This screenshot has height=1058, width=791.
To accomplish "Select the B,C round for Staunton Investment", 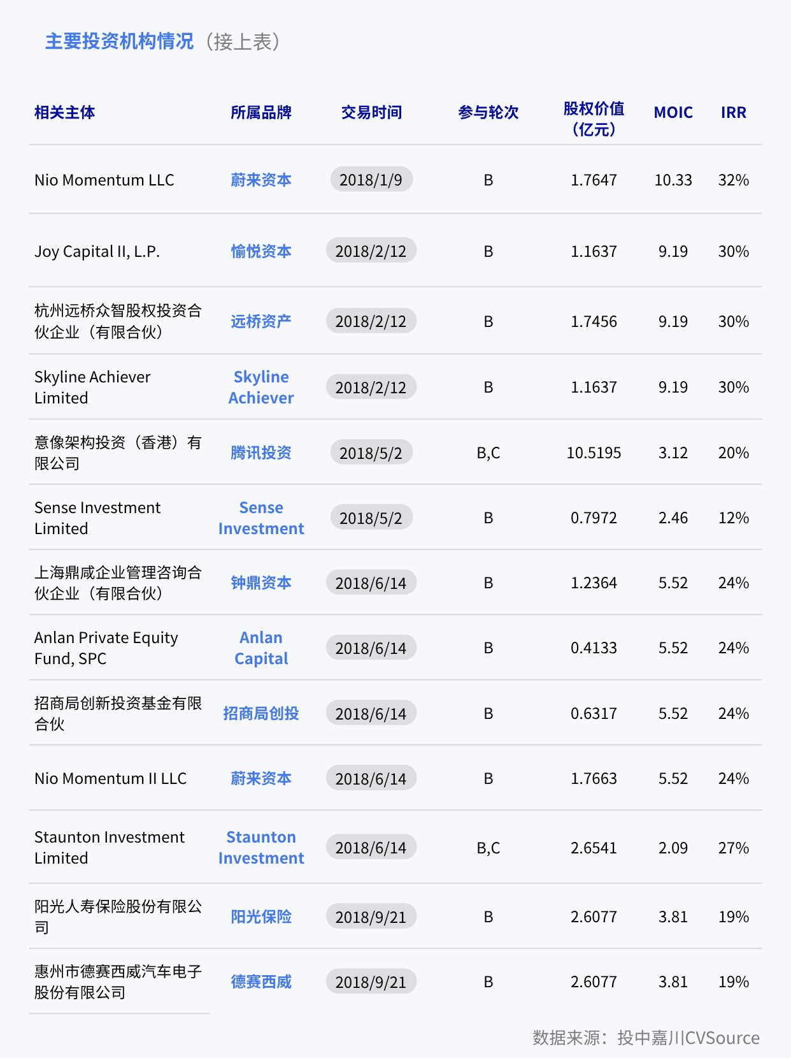I will click(x=488, y=848).
